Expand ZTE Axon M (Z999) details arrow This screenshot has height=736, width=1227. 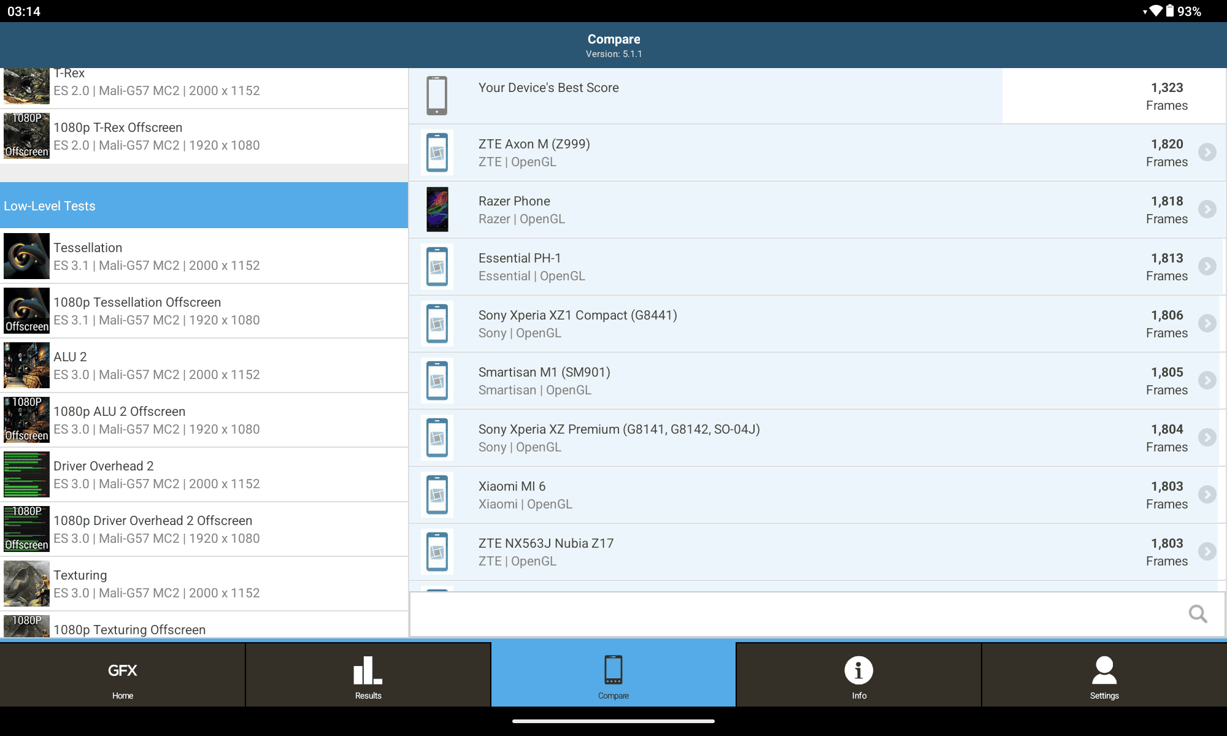point(1207,152)
